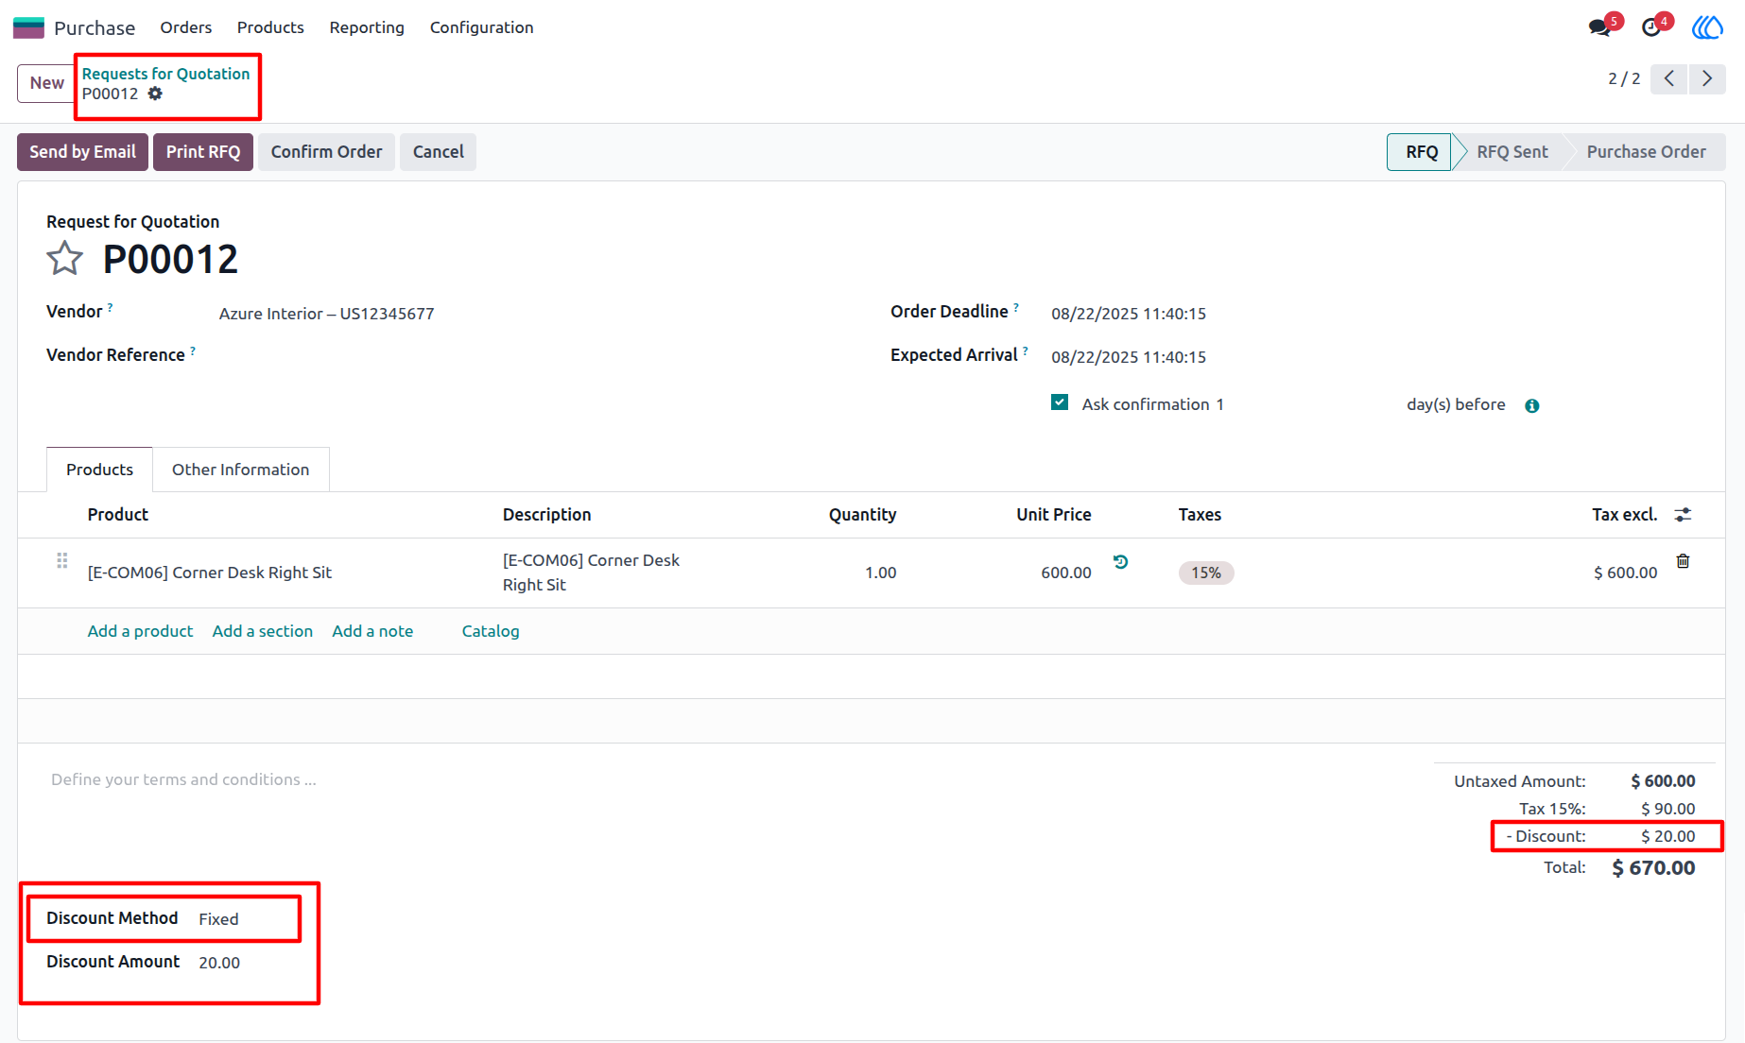Open Requests for Quotation breadcrumb link
The width and height of the screenshot is (1745, 1043).
[x=165, y=74]
